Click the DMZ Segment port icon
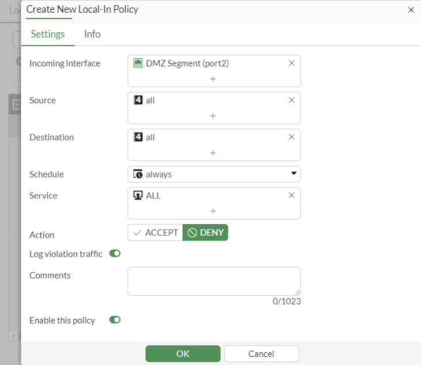 pos(138,63)
